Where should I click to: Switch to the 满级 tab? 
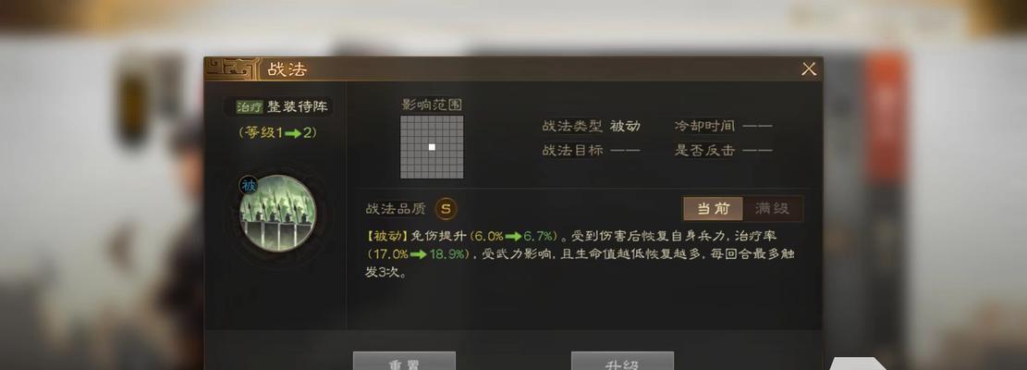point(772,209)
